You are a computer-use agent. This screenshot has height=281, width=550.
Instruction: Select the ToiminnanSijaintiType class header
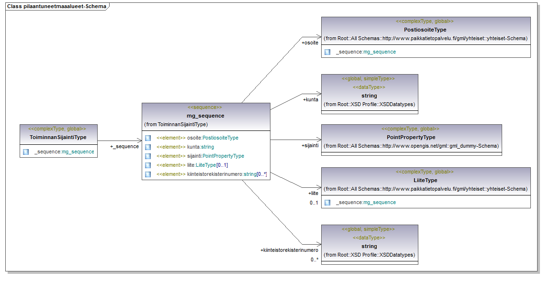[x=58, y=137]
